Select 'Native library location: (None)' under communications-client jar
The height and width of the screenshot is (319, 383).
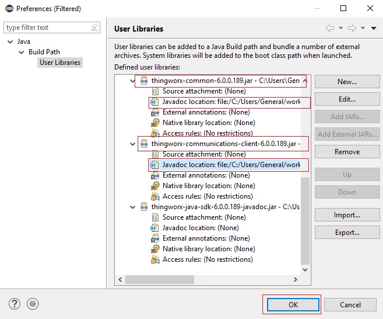pos(209,186)
